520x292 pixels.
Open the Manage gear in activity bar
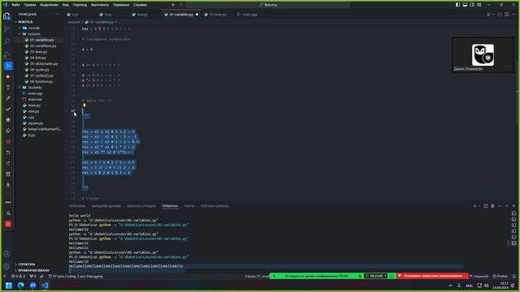click(6, 267)
